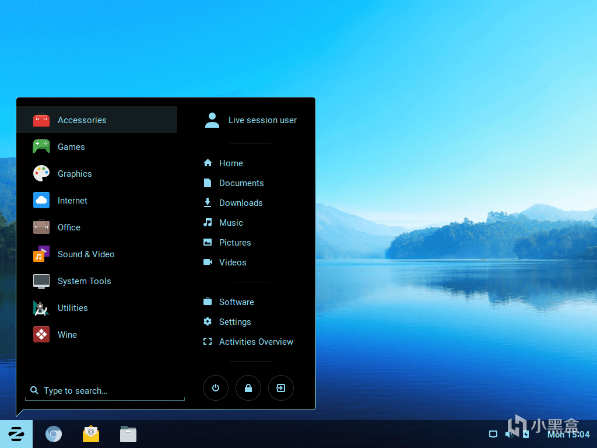Click the Graphics palette icon
This screenshot has height=448, width=597.
tap(41, 174)
